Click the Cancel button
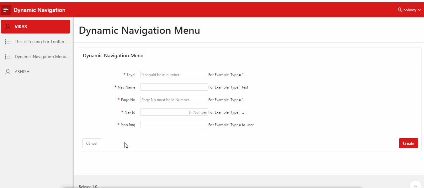Viewport: 424px width, 188px height. (x=91, y=143)
